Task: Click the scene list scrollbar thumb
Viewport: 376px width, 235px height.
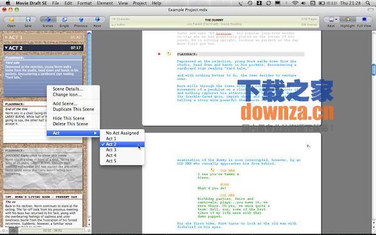Action: [x=89, y=59]
